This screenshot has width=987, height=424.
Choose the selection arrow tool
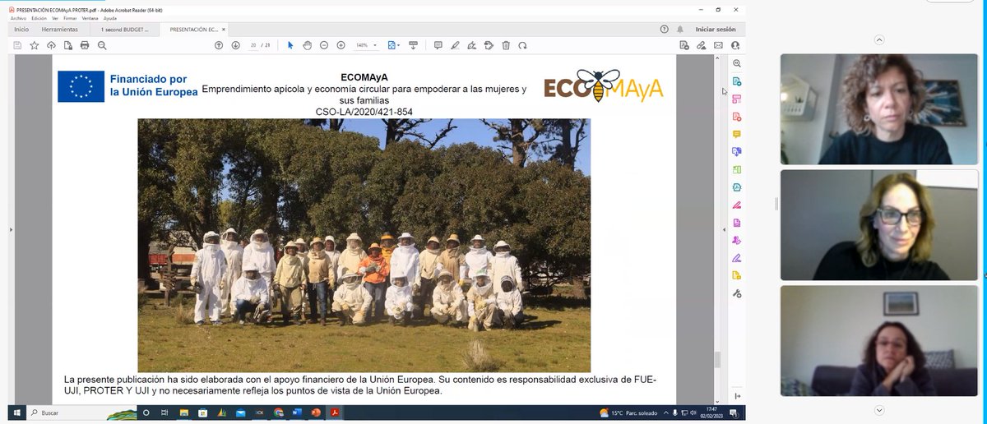pos(290,45)
